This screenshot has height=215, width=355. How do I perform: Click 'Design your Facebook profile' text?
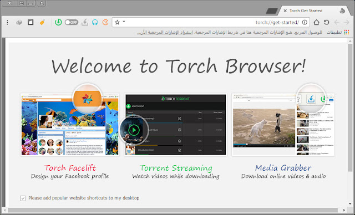pyautogui.click(x=70, y=176)
